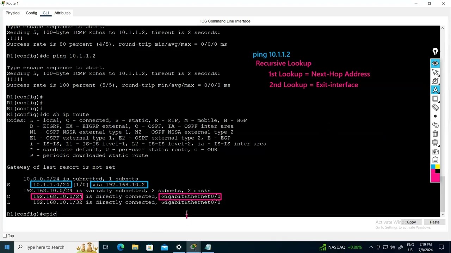Open the 5:19 PM clock calendar
This screenshot has width=451, height=253.
coord(426,247)
